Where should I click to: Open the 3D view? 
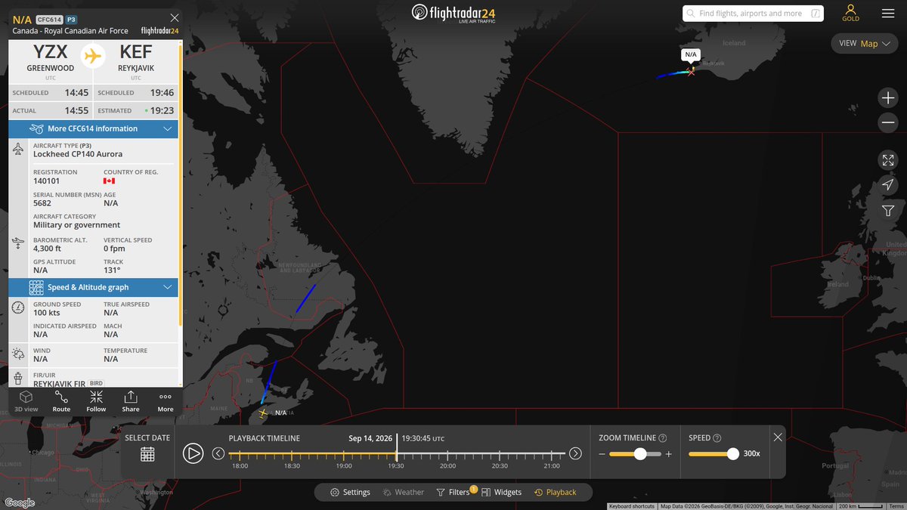pyautogui.click(x=26, y=400)
